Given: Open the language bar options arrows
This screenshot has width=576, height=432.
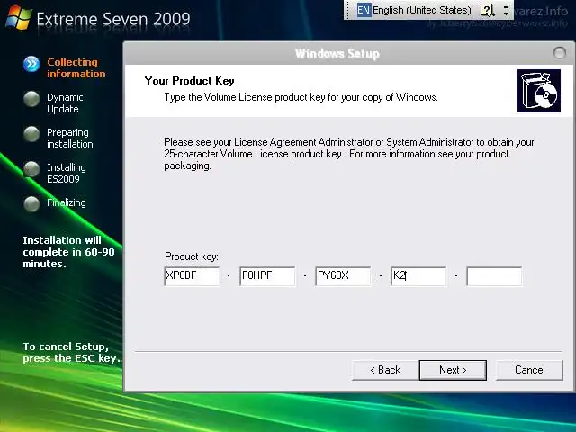Looking at the screenshot, I should [x=506, y=10].
